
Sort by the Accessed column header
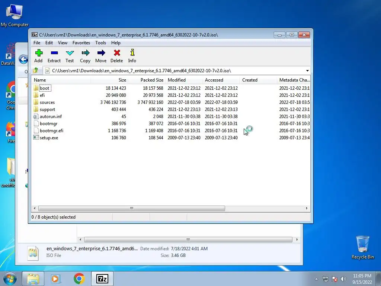(x=221, y=80)
